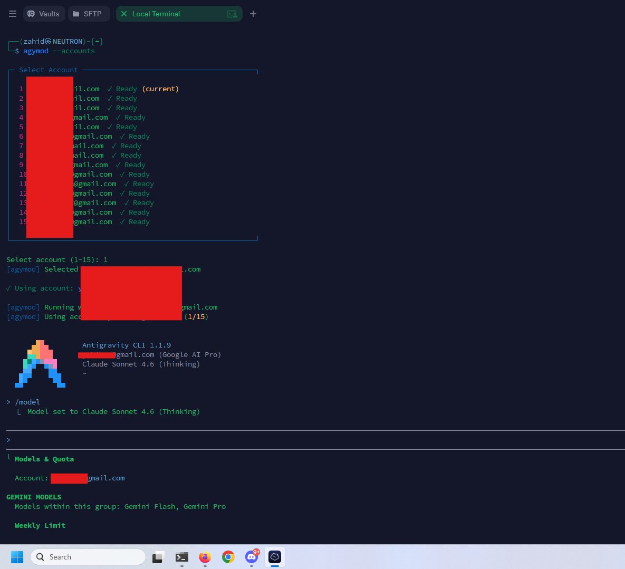Viewport: 625px width, 569px height.
Task: Click the 'Select Account' box title
Action: pyautogui.click(x=49, y=70)
